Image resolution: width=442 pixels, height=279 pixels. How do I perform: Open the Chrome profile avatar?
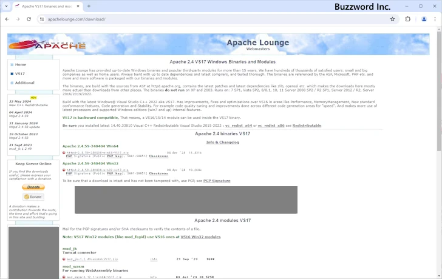click(x=424, y=19)
